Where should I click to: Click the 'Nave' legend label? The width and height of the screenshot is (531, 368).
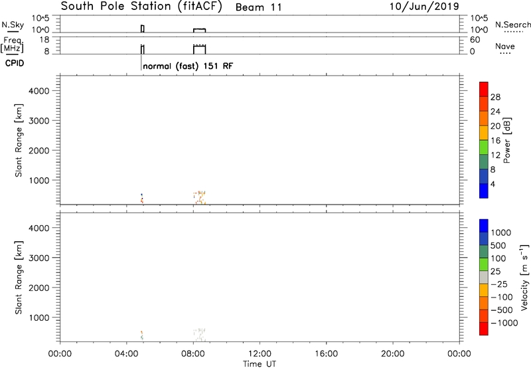point(505,46)
